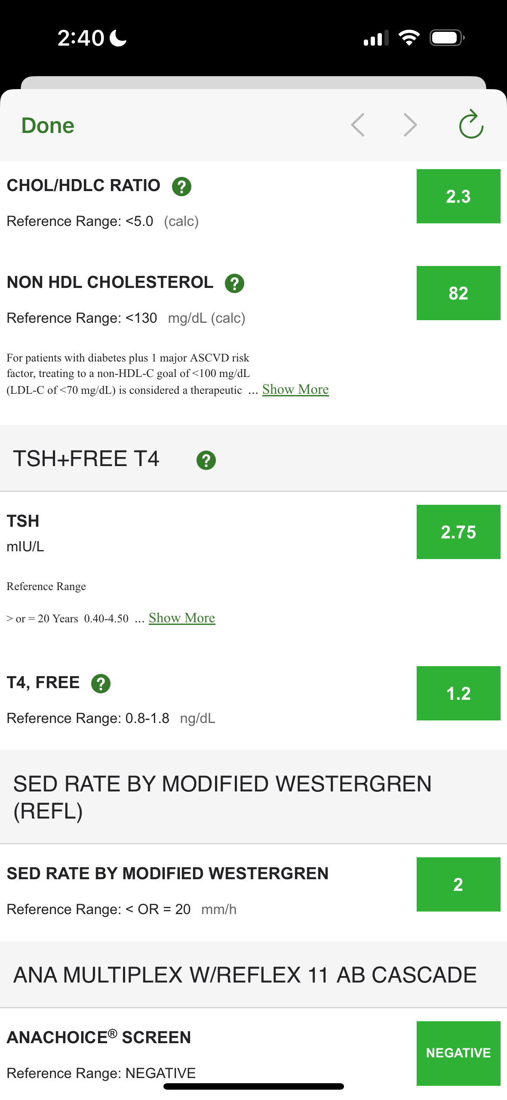Screen dimensions: 507x1100
Task: Tap the Done button
Action: pyautogui.click(x=48, y=126)
